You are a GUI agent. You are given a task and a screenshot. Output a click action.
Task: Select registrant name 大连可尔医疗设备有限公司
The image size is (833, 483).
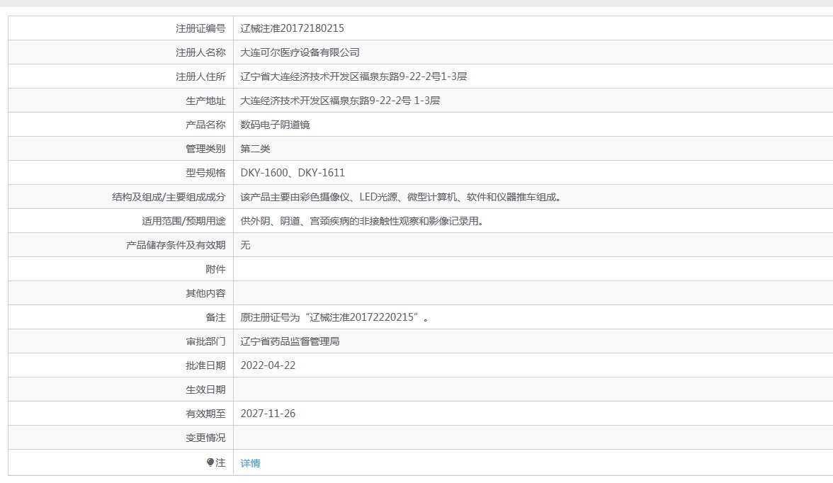point(300,52)
